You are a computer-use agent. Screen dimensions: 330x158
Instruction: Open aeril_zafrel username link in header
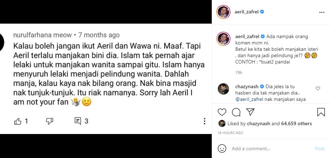coord(246,12)
